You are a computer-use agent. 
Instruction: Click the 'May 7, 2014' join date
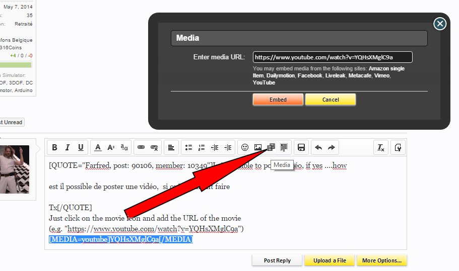click(18, 7)
